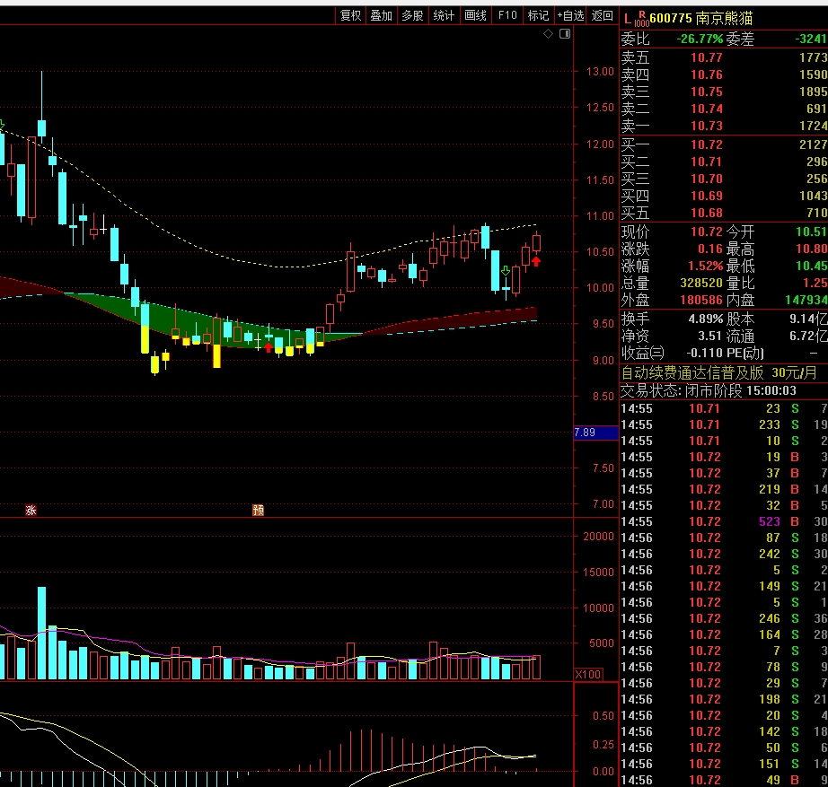Select 卖五 price 10.77
The image size is (828, 787).
[x=706, y=57]
